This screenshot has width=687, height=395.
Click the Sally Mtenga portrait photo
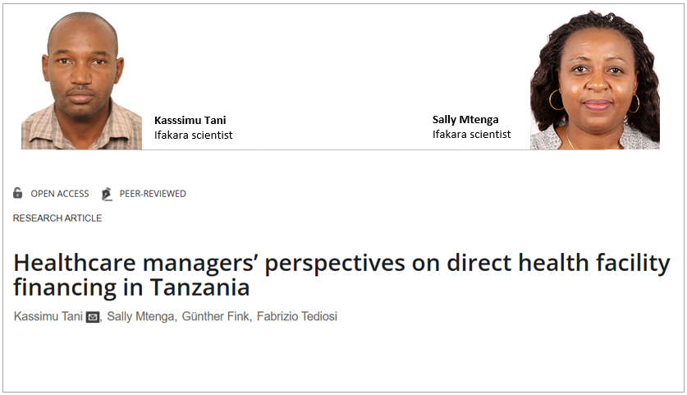point(595,80)
